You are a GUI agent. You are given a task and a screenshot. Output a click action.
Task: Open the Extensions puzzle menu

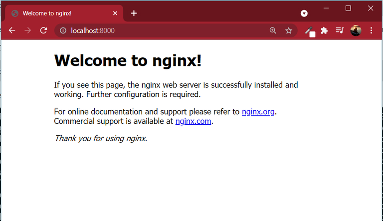click(x=324, y=30)
